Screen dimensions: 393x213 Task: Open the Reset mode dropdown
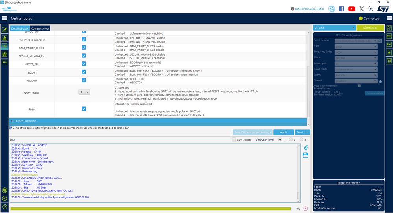pos(356,69)
